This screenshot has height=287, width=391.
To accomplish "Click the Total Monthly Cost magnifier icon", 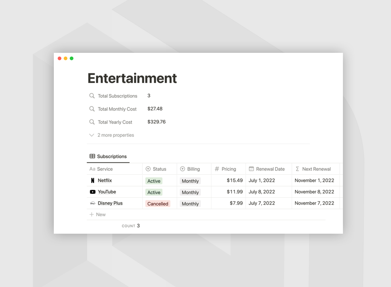I will (92, 109).
